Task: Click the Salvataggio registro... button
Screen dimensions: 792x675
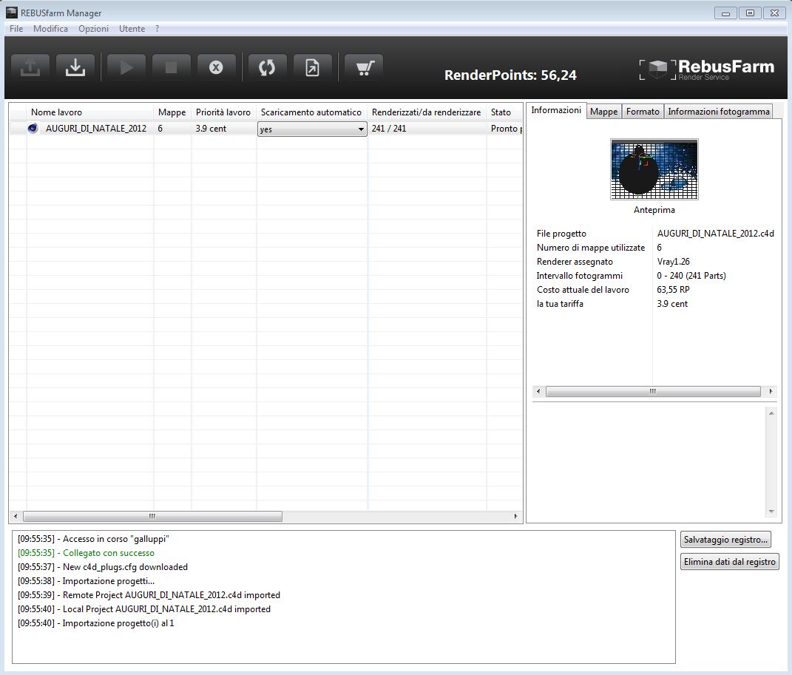Action: pos(725,539)
